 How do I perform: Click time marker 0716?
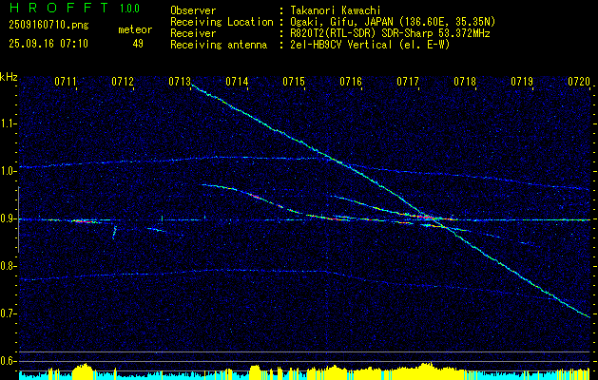click(x=351, y=81)
